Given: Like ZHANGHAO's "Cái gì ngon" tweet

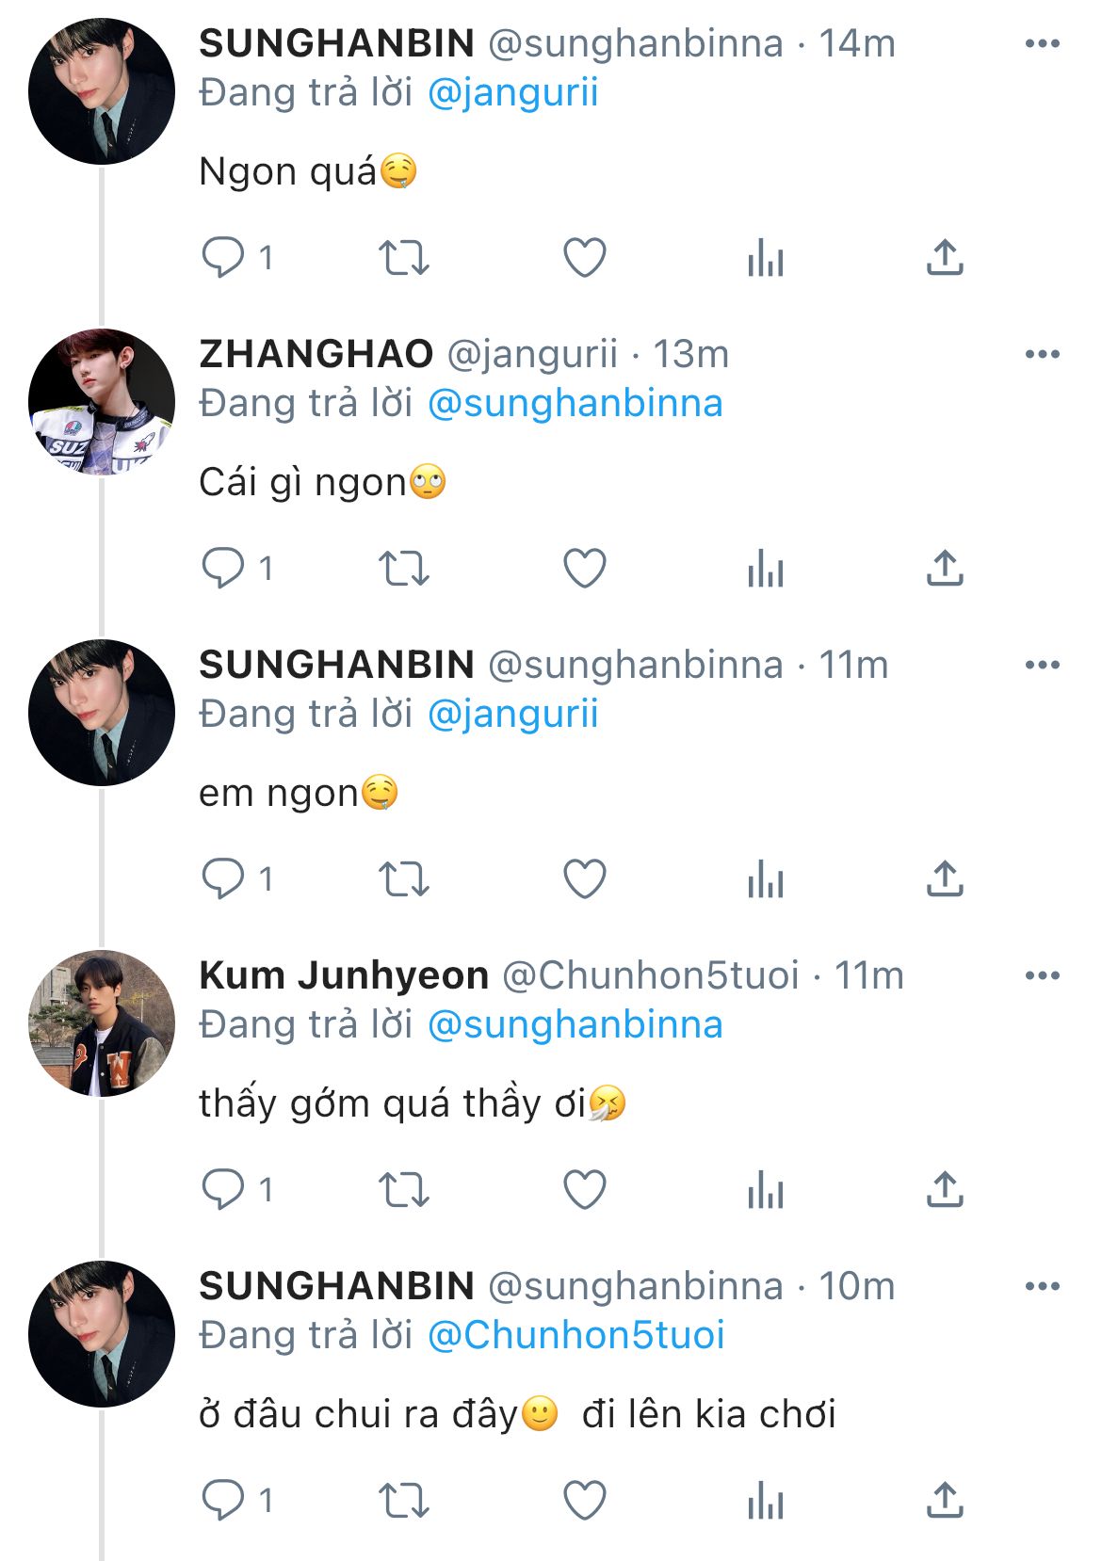Looking at the screenshot, I should coord(584,568).
